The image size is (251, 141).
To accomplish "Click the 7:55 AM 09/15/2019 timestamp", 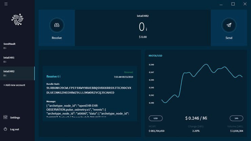I will [x=123, y=77].
